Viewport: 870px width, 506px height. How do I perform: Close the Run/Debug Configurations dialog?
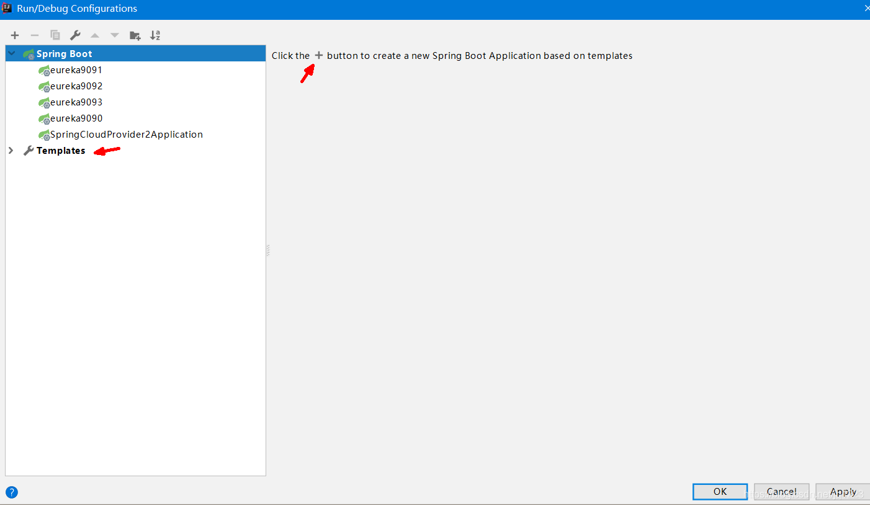(866, 9)
